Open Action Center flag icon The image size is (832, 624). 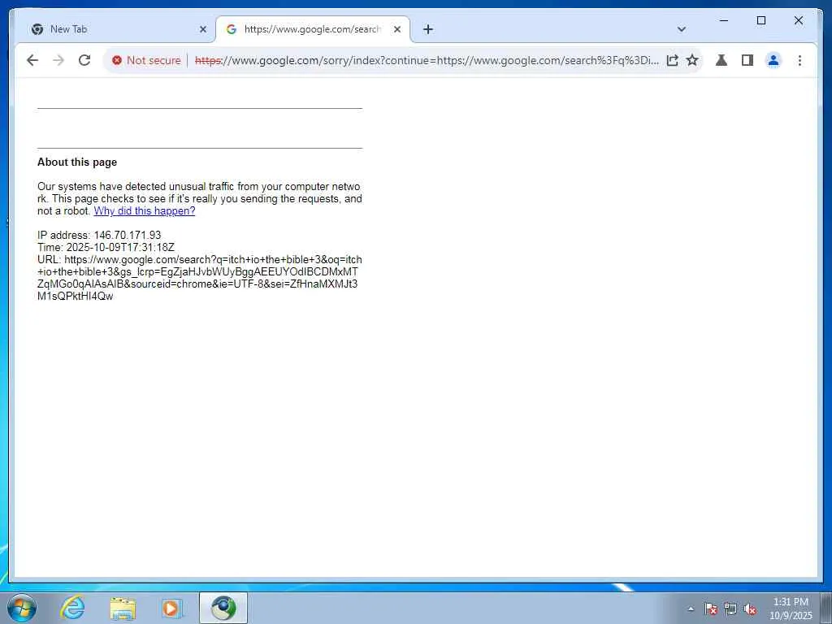click(710, 609)
